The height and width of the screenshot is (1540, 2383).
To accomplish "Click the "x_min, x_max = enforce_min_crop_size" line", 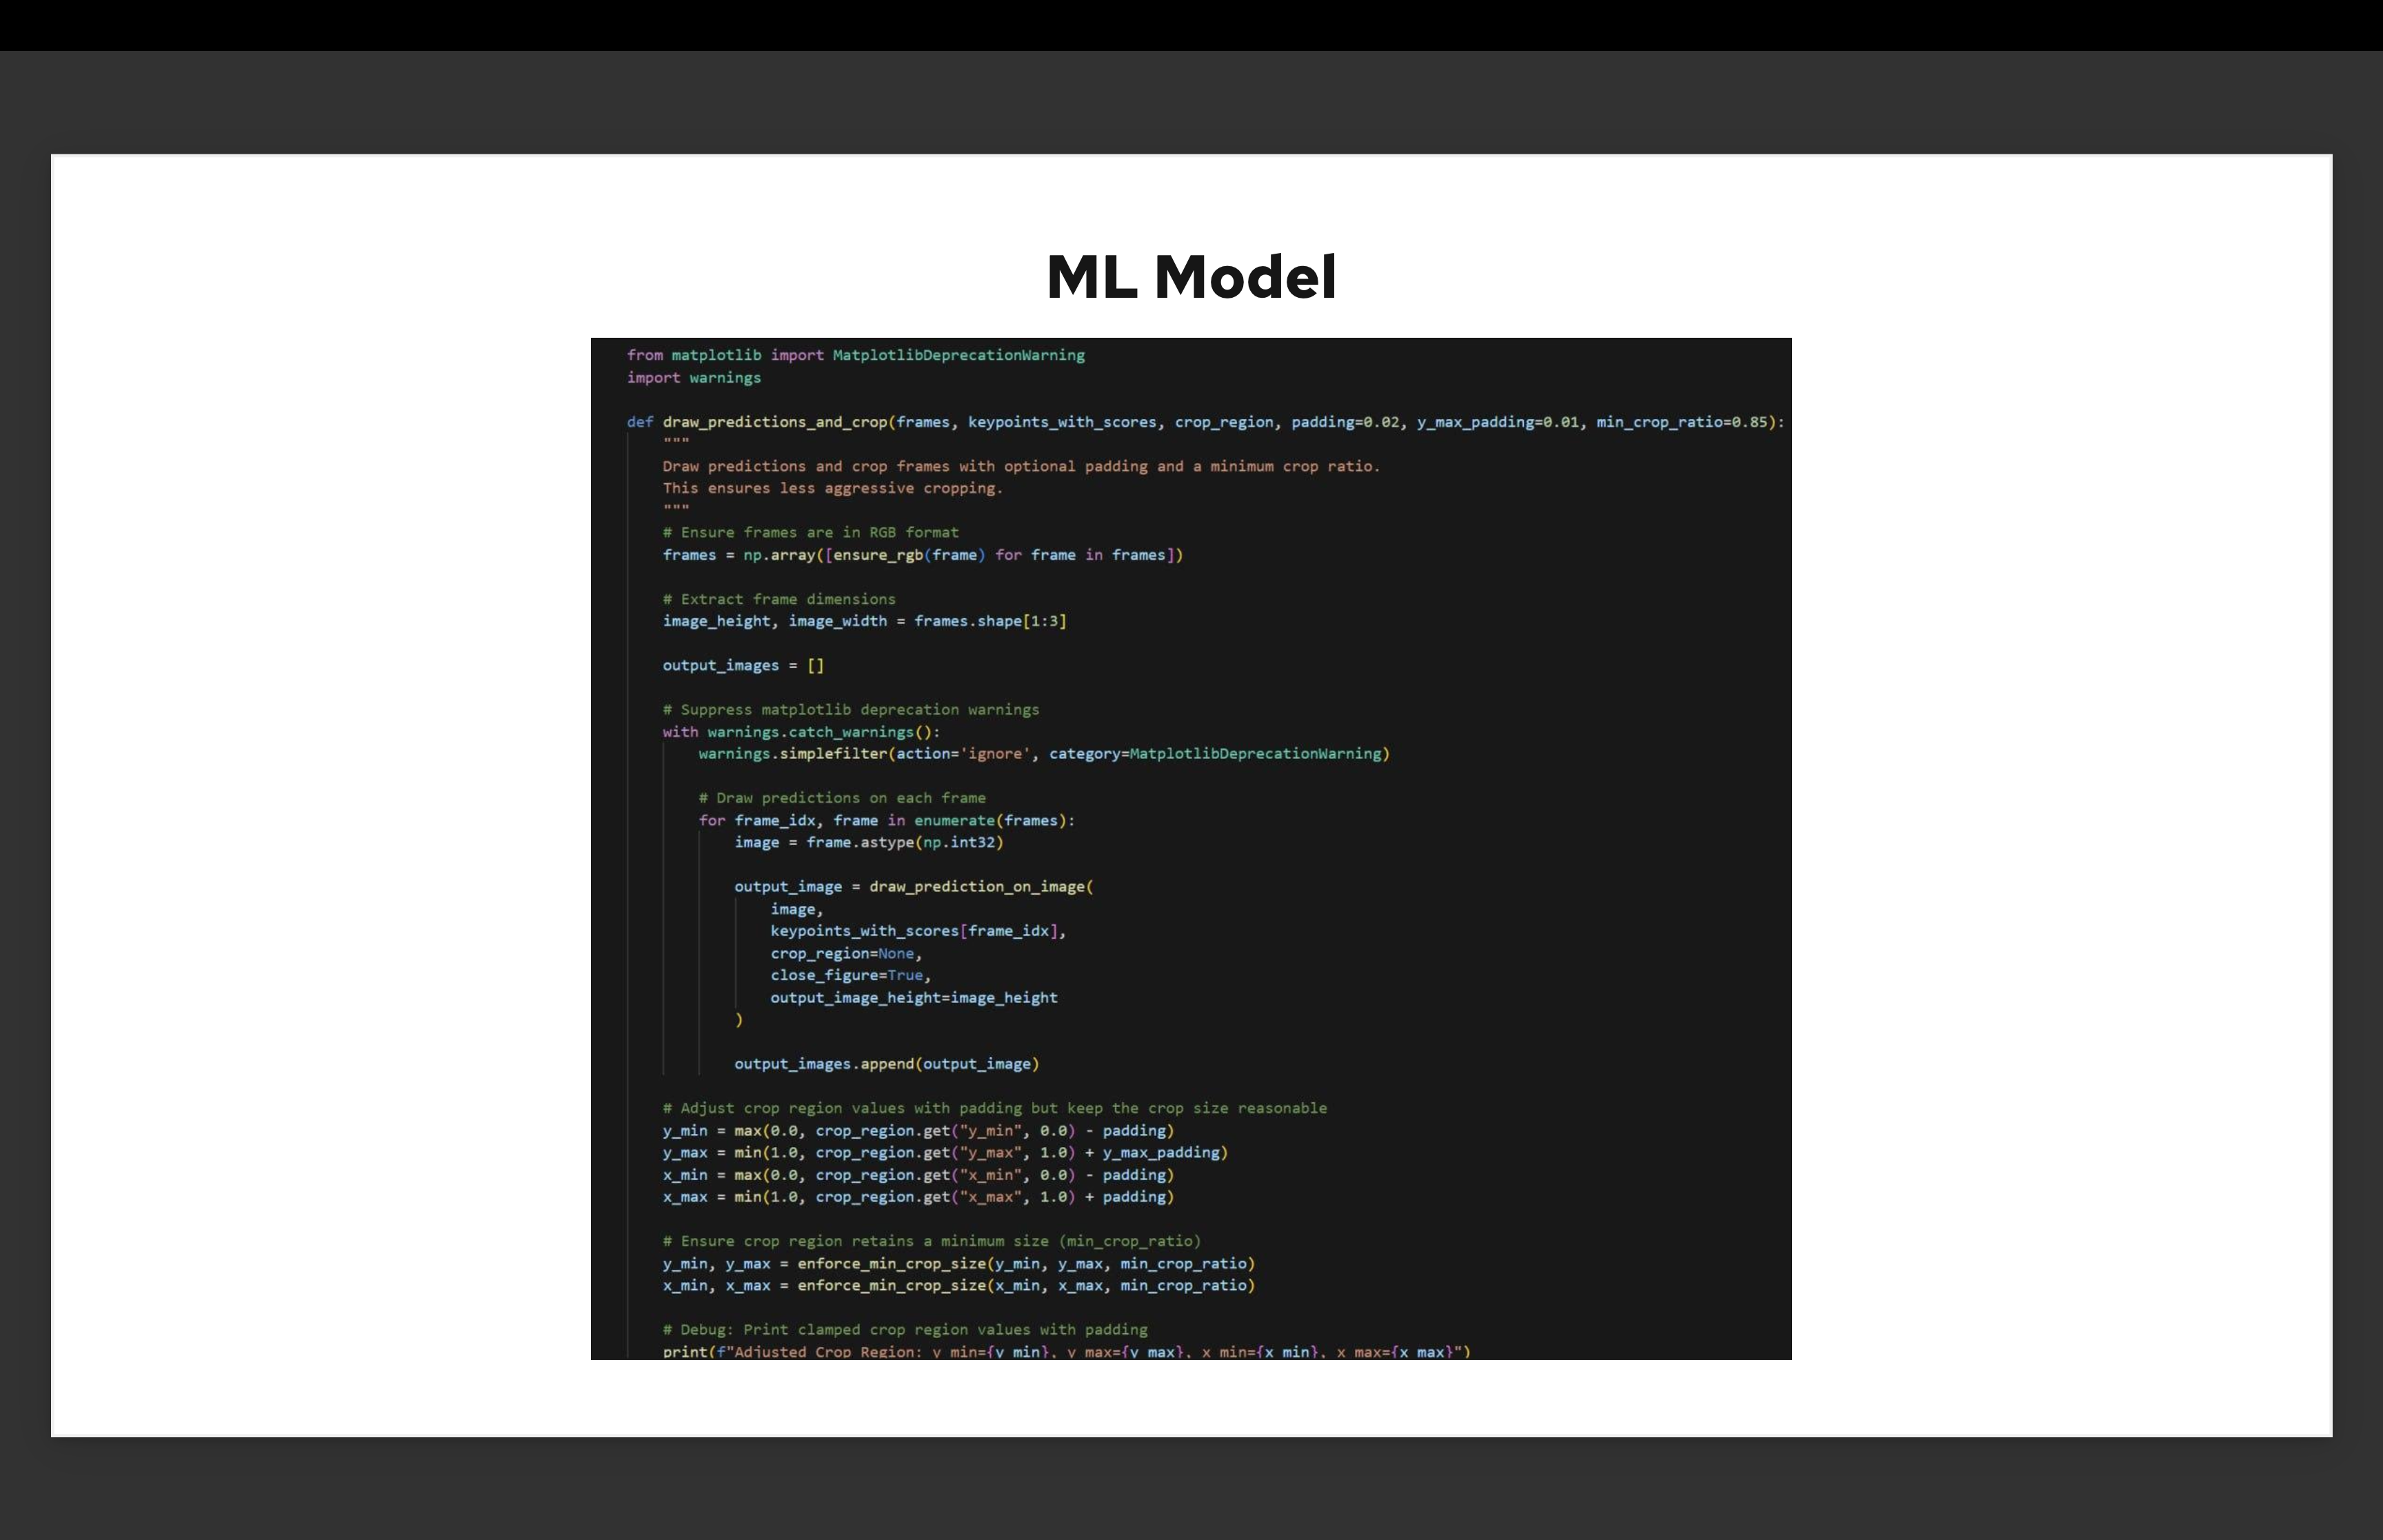I will click(x=958, y=1285).
